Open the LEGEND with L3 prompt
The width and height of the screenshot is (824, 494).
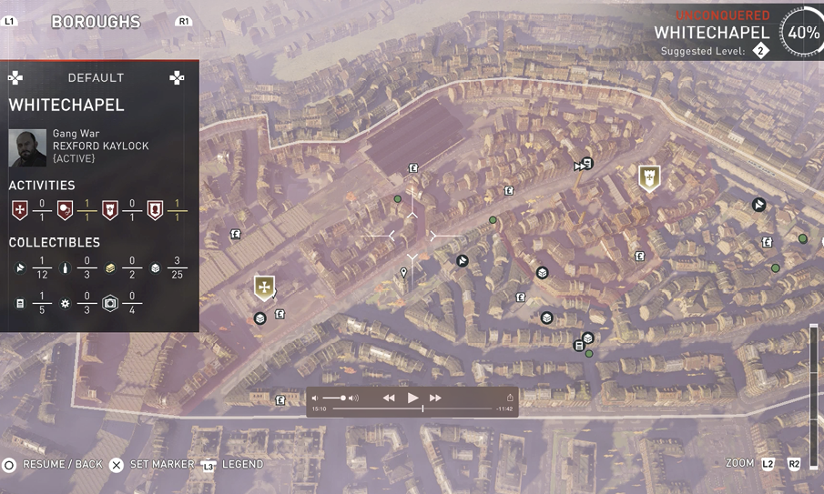(x=232, y=465)
